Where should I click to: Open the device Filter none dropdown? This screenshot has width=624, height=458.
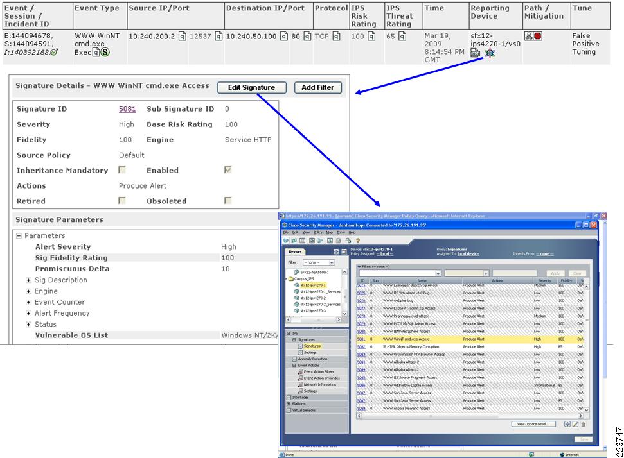pos(319,262)
